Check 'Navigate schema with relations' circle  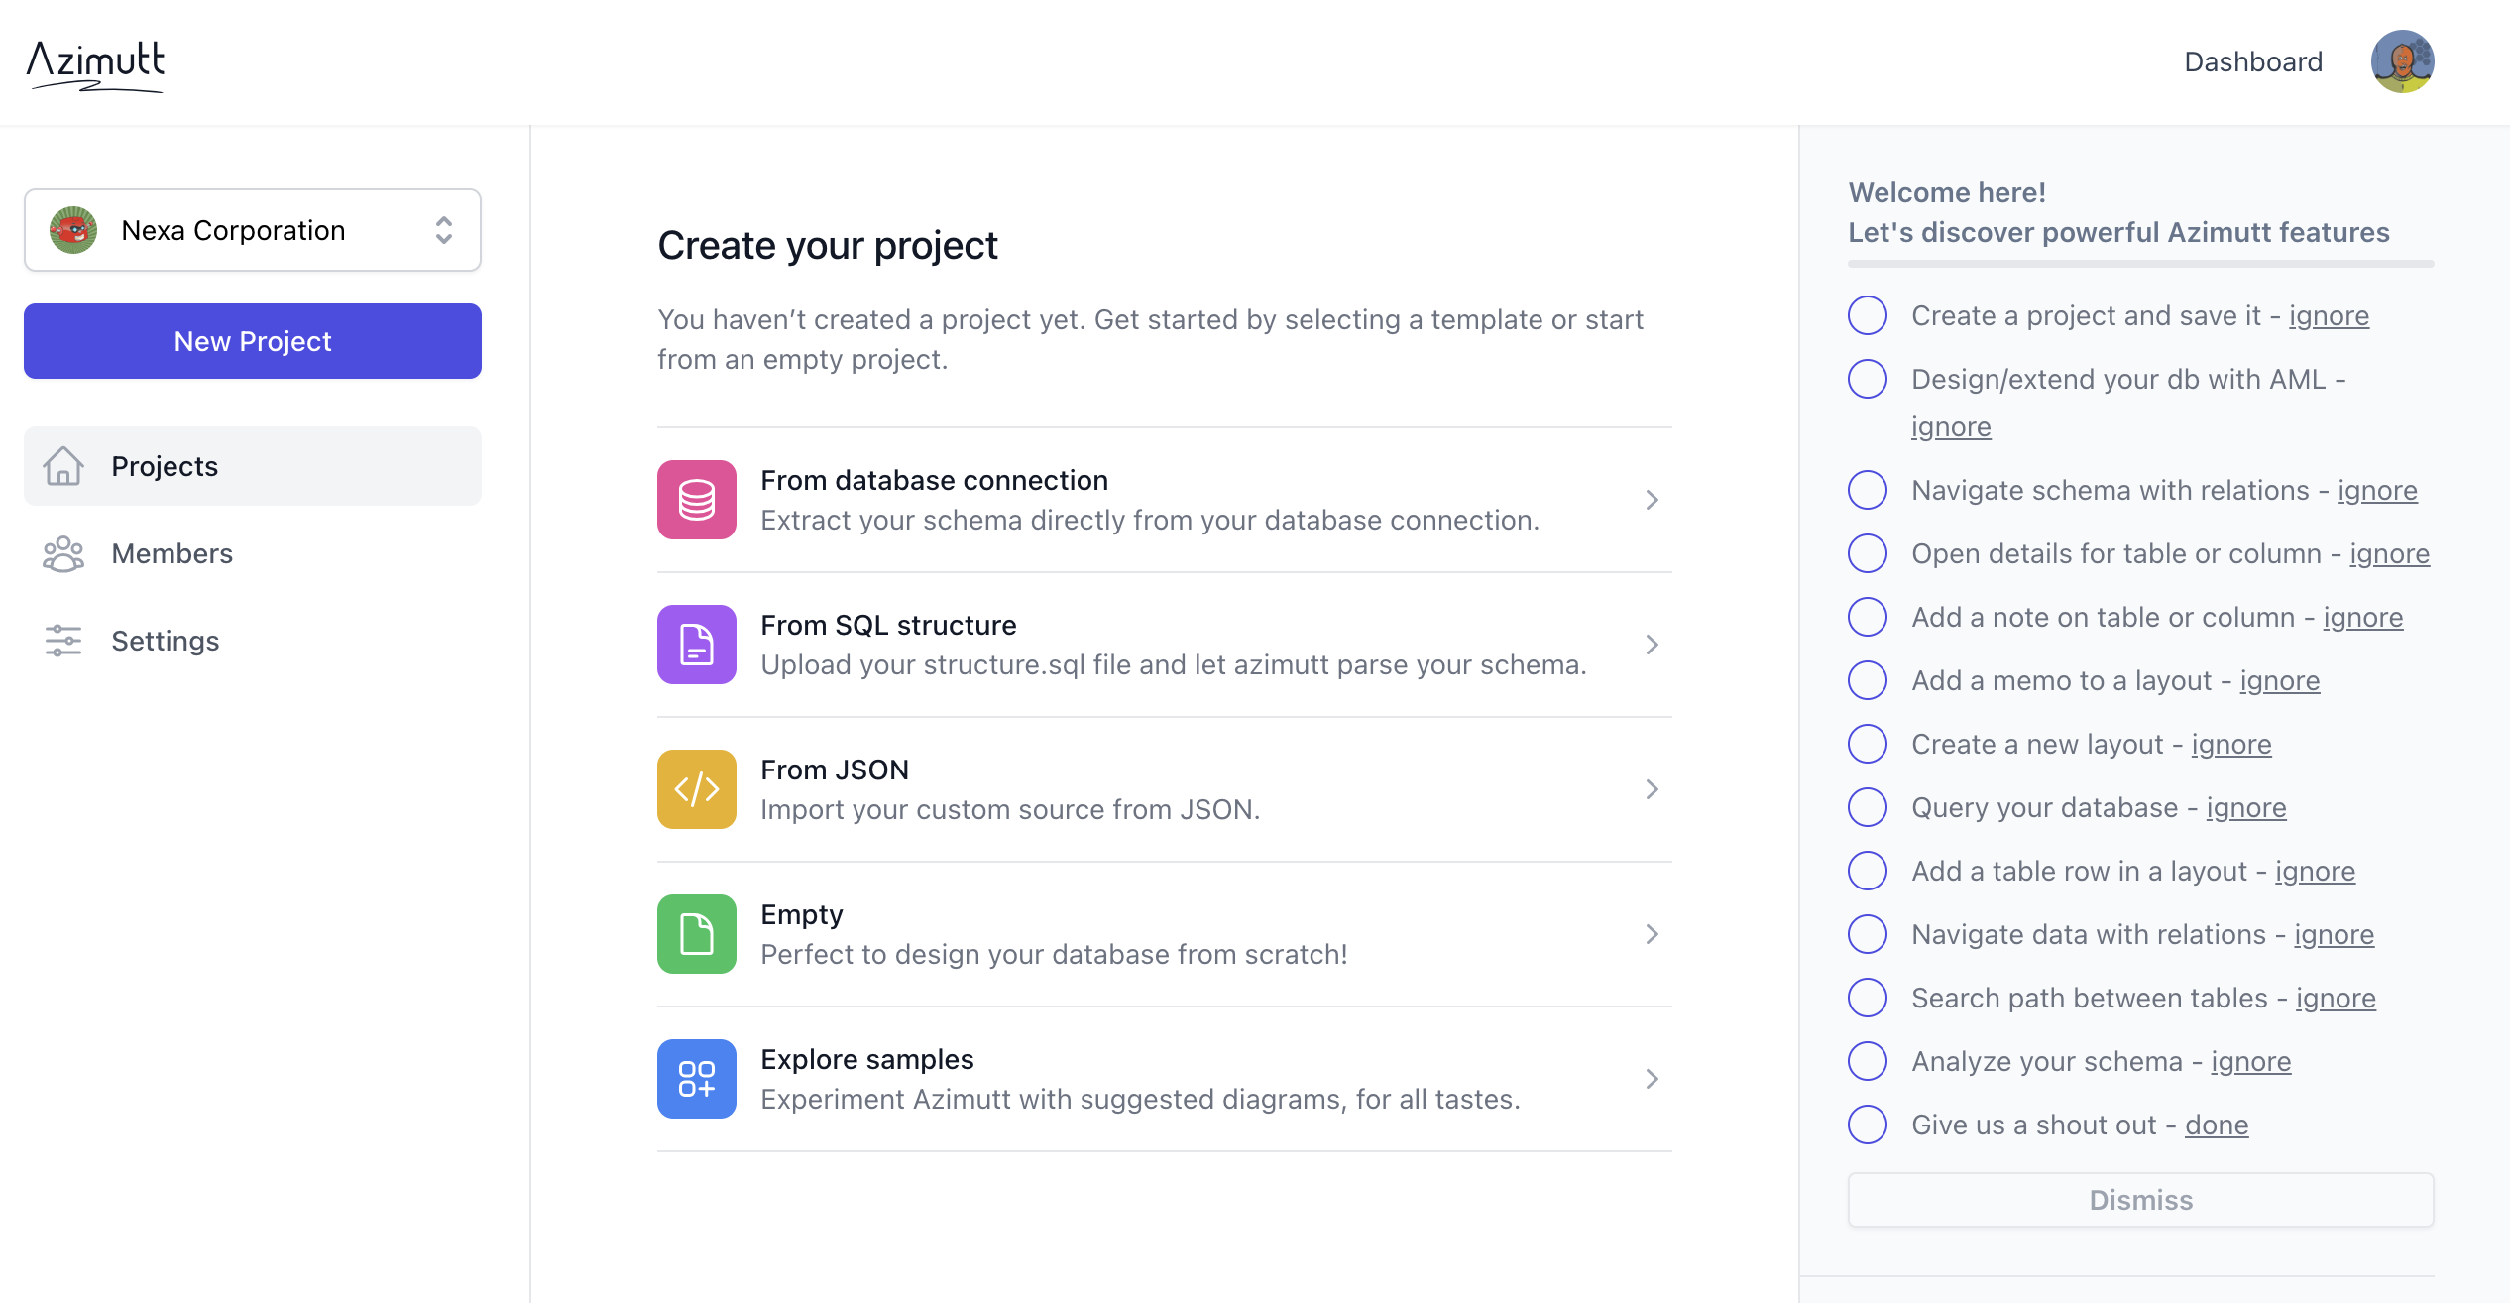coord(1868,490)
